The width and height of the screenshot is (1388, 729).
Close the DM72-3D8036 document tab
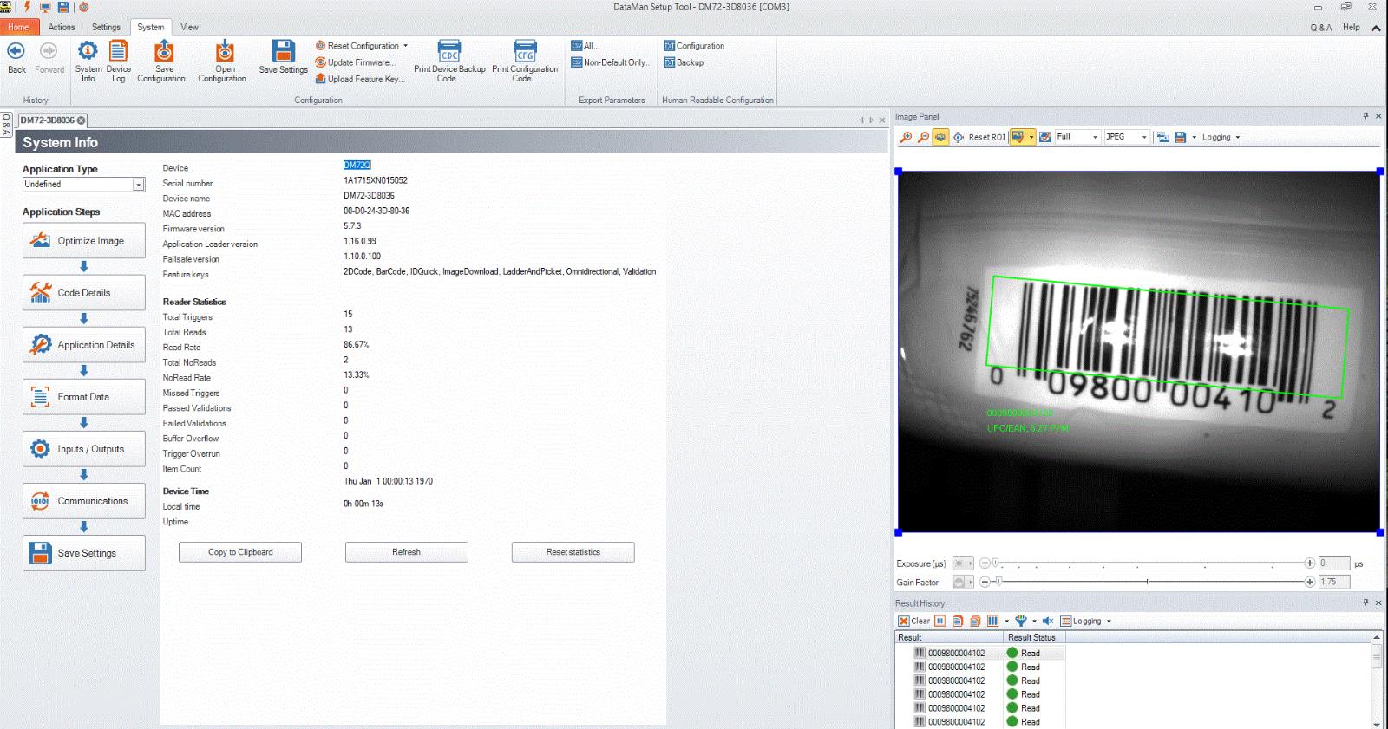(82, 120)
